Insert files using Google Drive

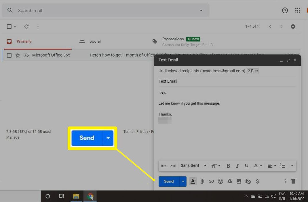click(x=230, y=181)
